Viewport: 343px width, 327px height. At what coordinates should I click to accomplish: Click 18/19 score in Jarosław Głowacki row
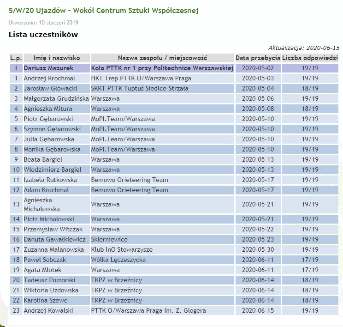click(x=310, y=88)
